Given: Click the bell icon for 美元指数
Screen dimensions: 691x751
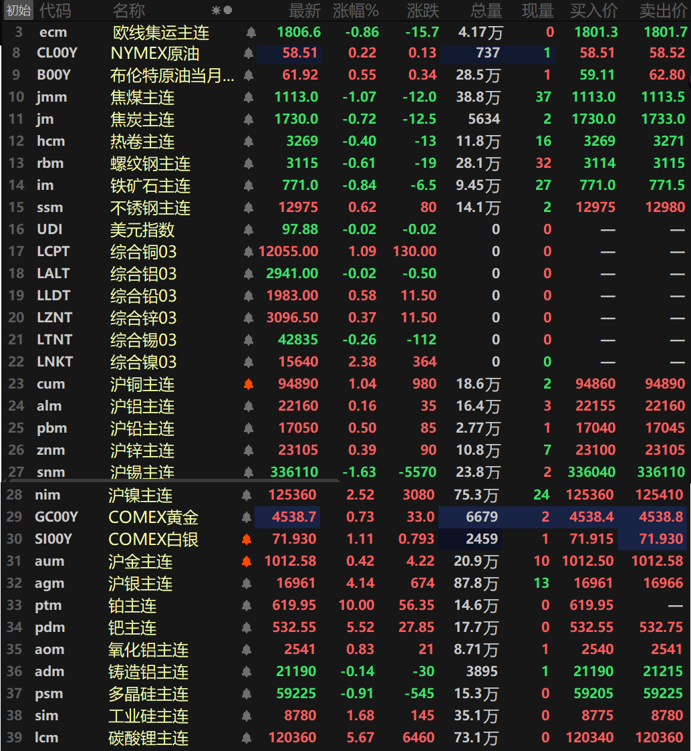Looking at the screenshot, I should (249, 230).
